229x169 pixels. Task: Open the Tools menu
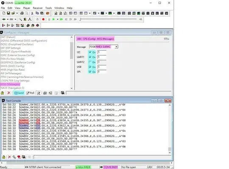tap(48, 8)
